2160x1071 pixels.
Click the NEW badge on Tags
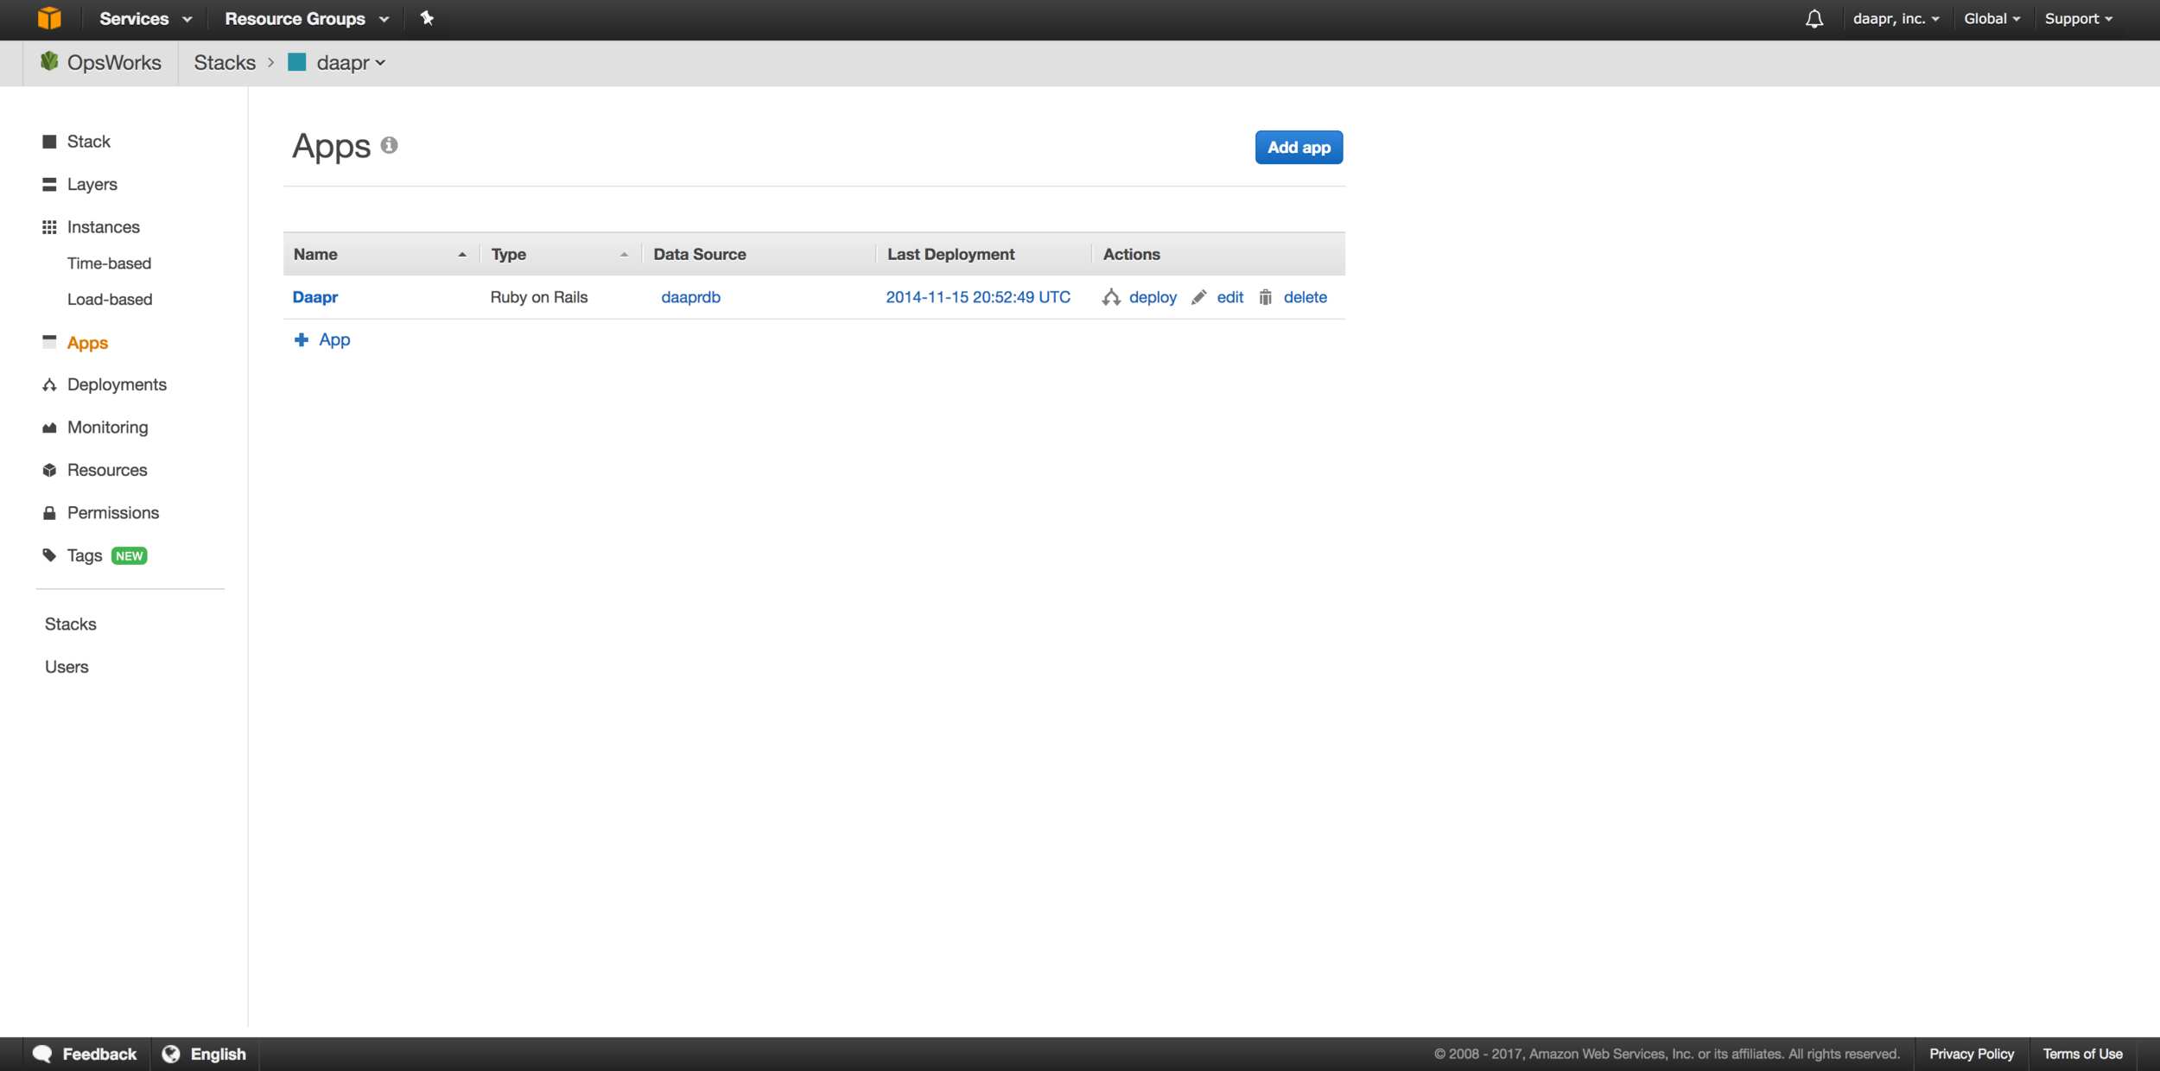128,555
